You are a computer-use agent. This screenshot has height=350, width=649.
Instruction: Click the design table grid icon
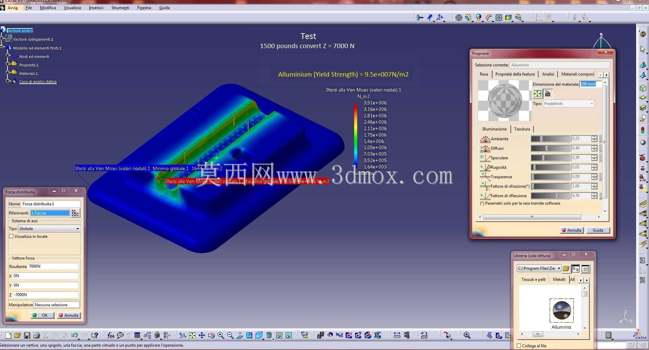(137, 335)
